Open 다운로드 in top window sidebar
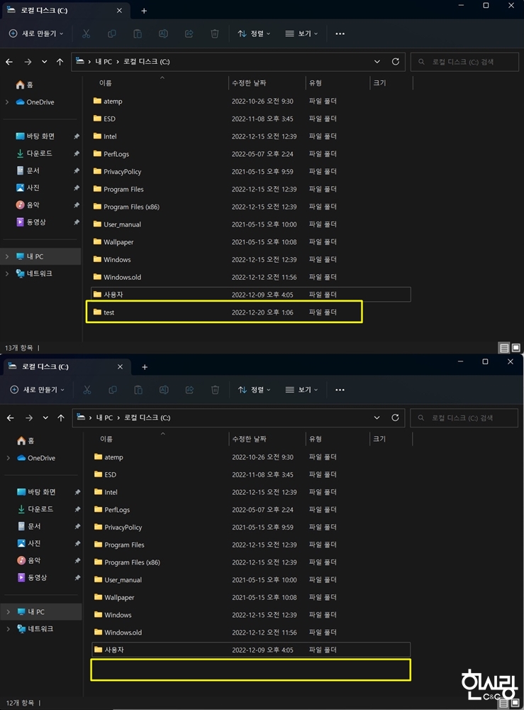 (x=34, y=153)
